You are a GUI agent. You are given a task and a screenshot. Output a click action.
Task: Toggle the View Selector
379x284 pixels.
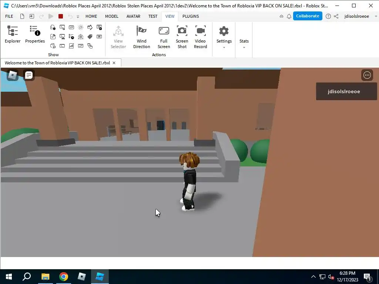click(118, 37)
